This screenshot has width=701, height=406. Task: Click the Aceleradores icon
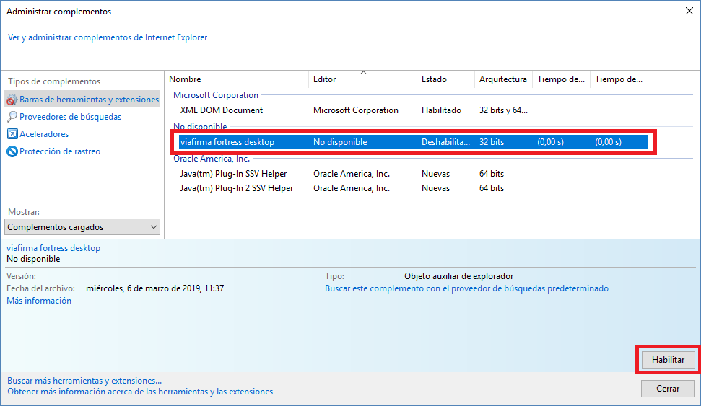coord(12,134)
